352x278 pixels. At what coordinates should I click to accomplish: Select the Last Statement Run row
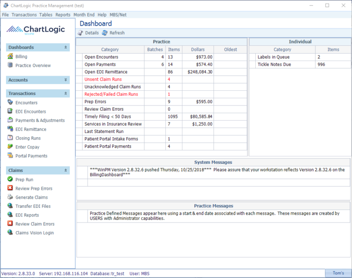161,131
